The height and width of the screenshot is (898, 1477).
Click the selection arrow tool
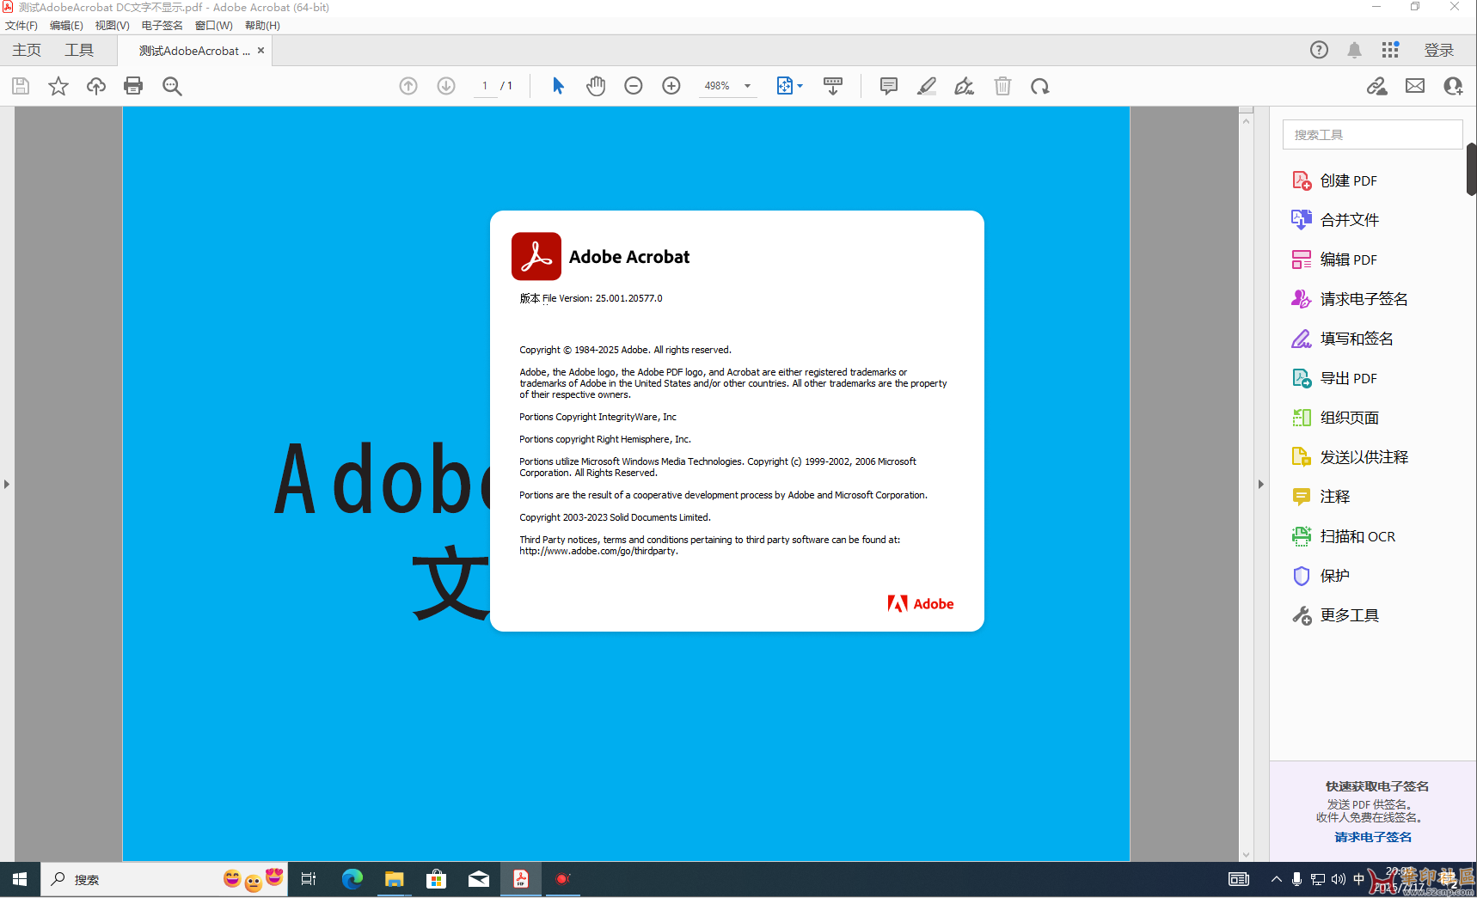[558, 86]
